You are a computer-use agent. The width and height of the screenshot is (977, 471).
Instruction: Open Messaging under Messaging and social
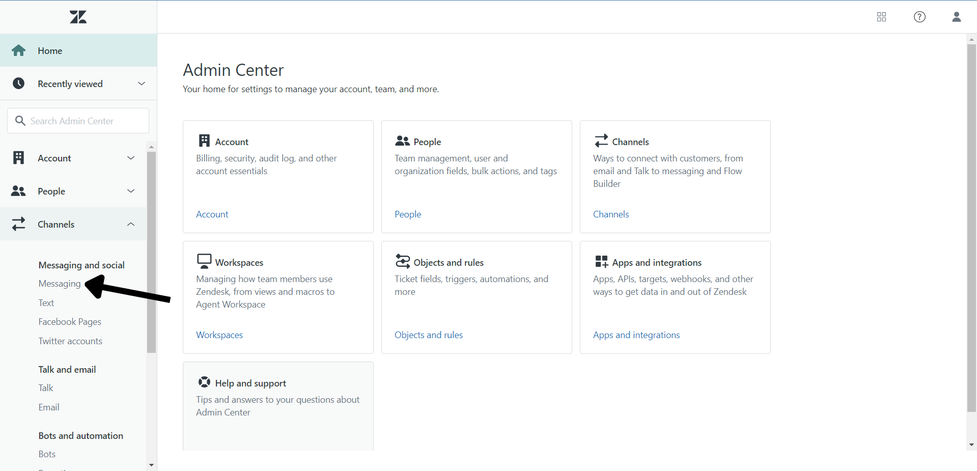pyautogui.click(x=60, y=284)
